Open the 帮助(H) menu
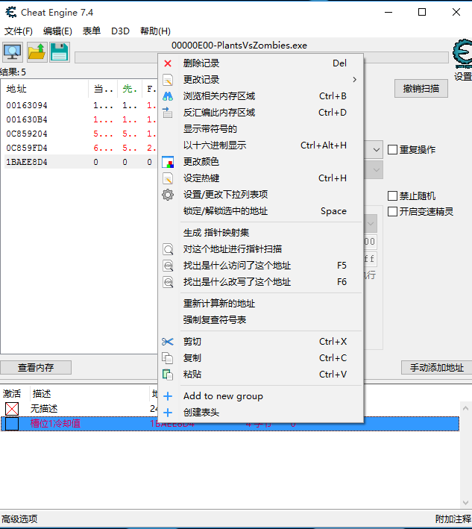 pyautogui.click(x=155, y=31)
